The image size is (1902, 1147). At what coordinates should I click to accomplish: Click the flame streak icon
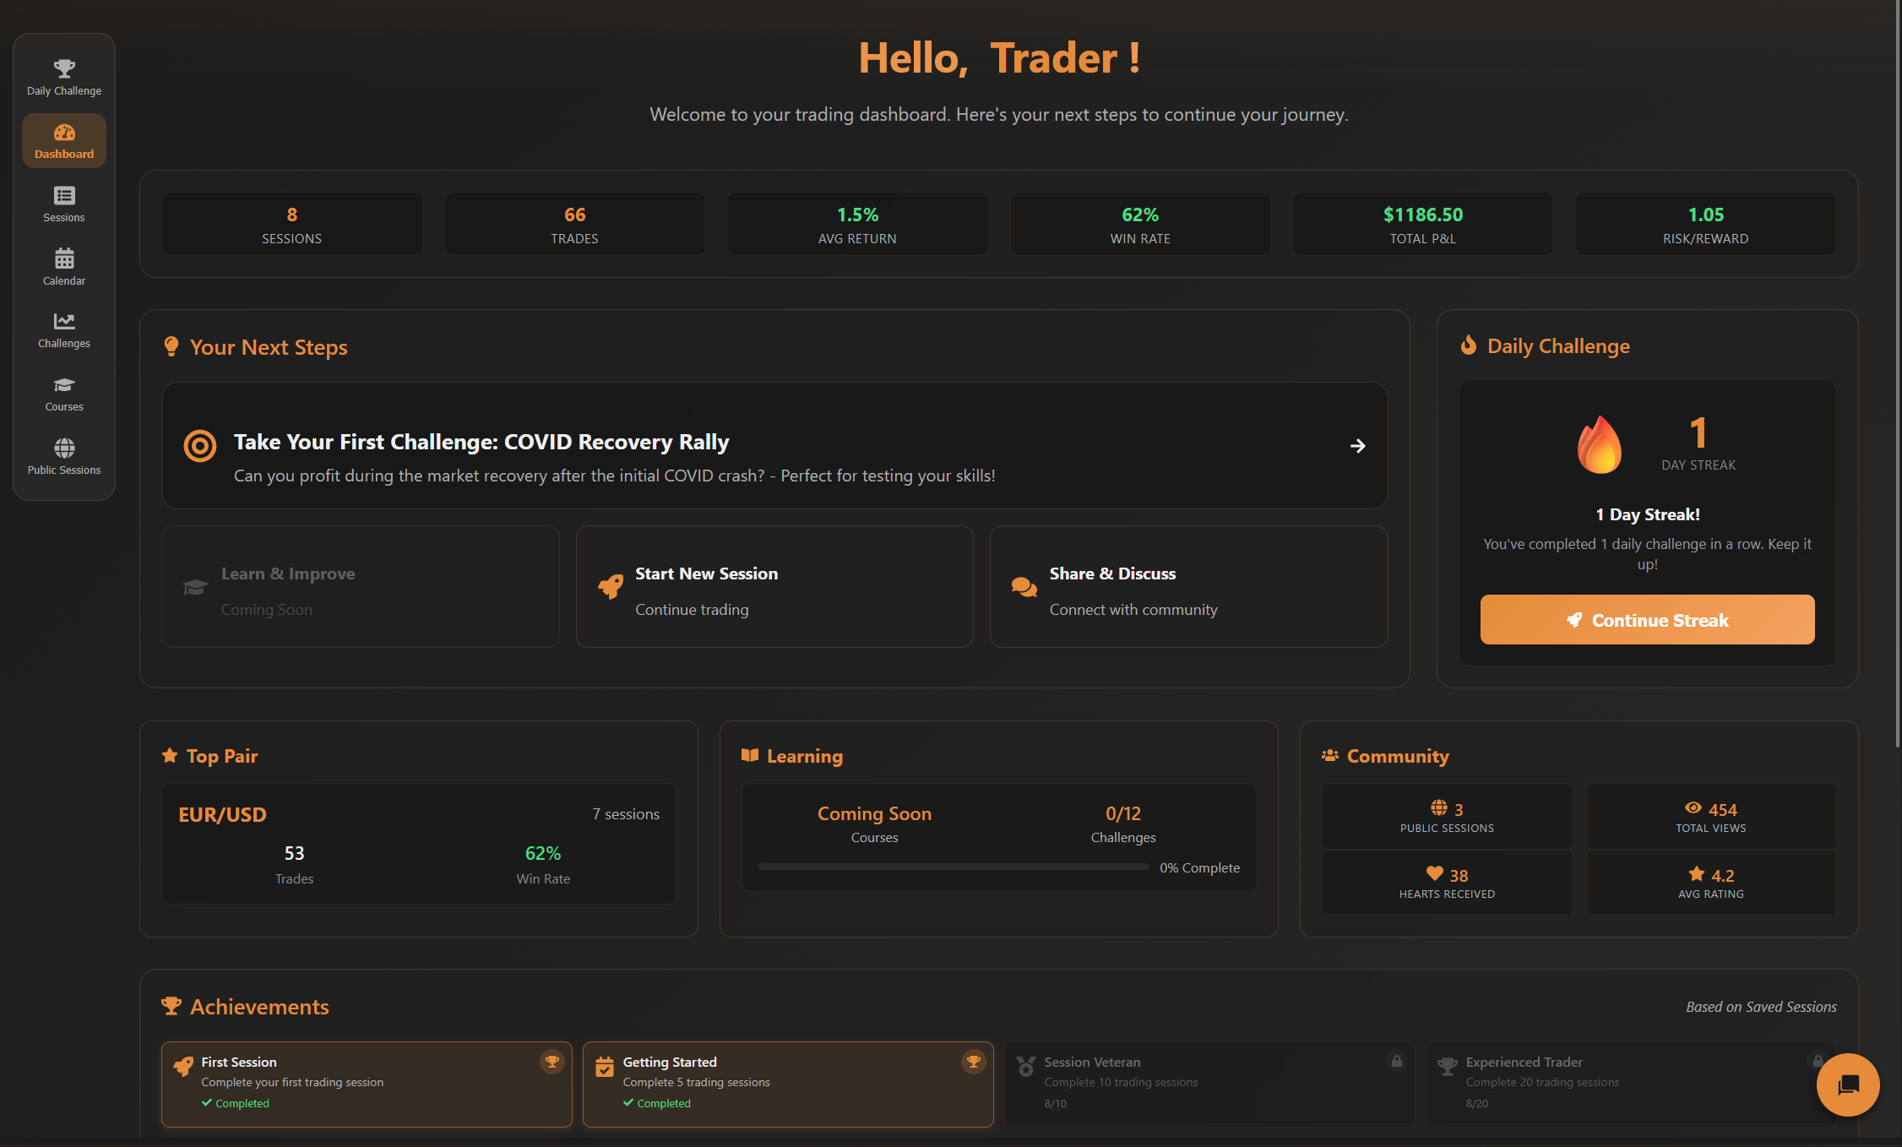[1599, 445]
